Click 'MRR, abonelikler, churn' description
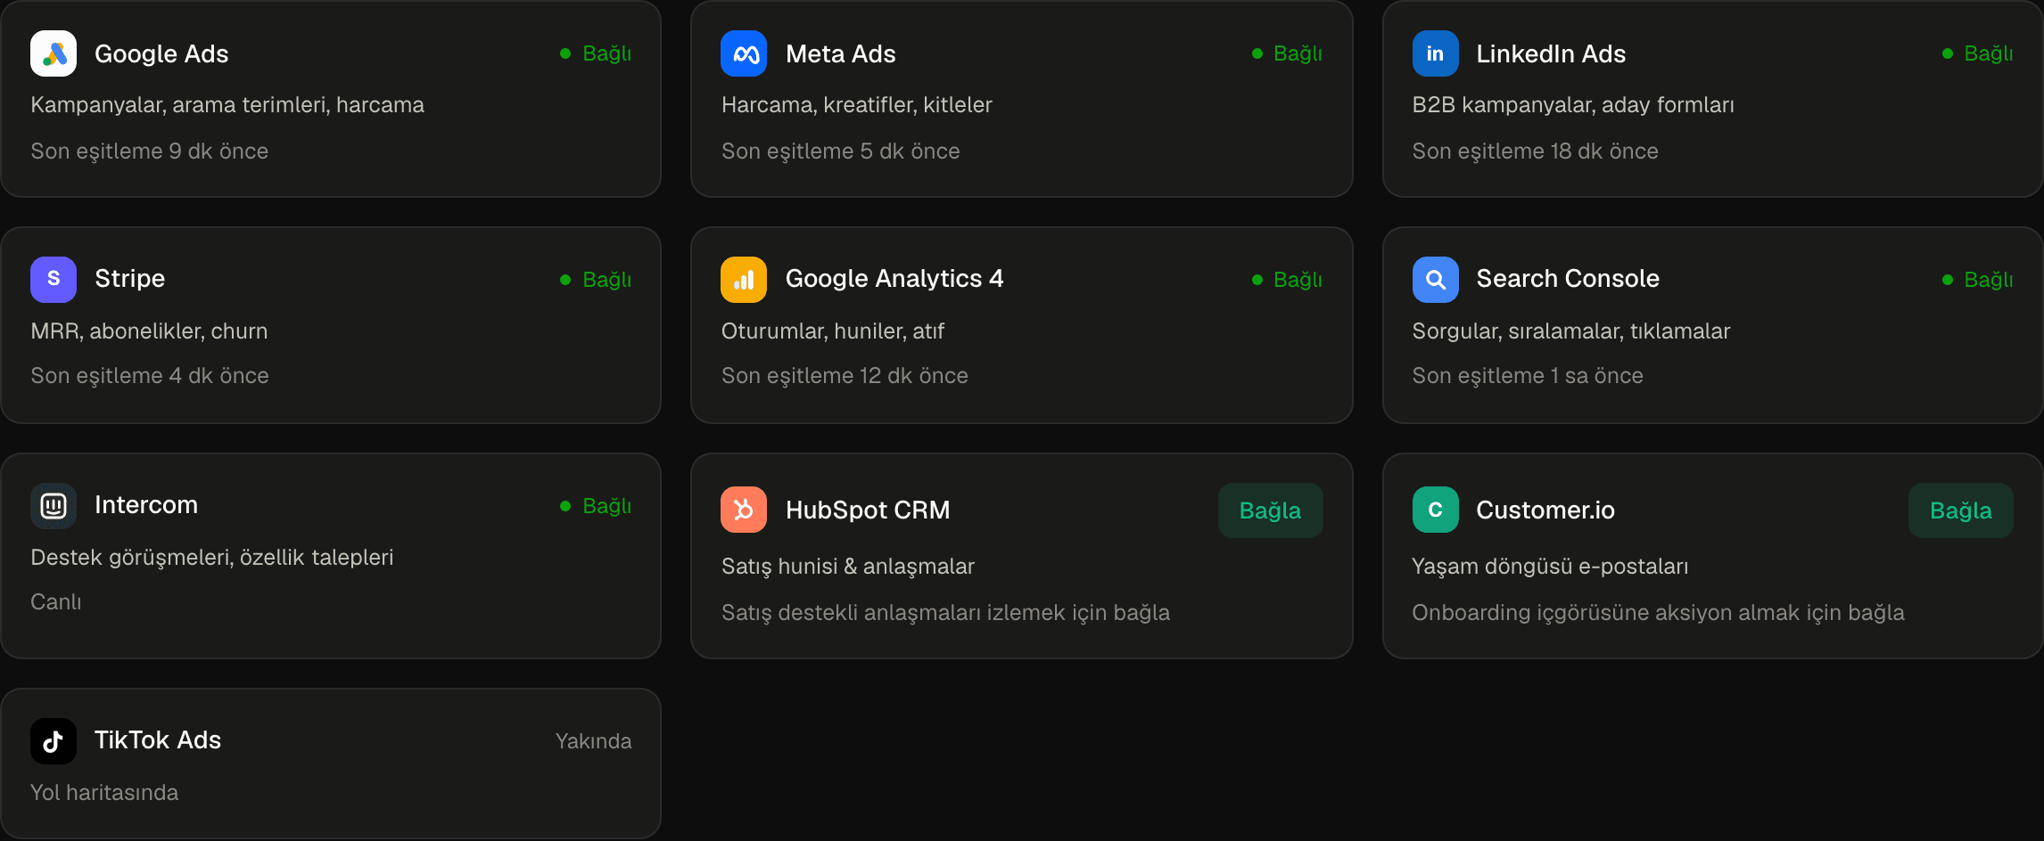The height and width of the screenshot is (841, 2044). point(149,331)
